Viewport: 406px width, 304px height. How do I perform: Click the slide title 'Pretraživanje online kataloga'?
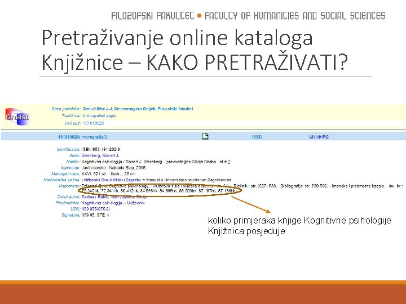pyautogui.click(x=177, y=38)
